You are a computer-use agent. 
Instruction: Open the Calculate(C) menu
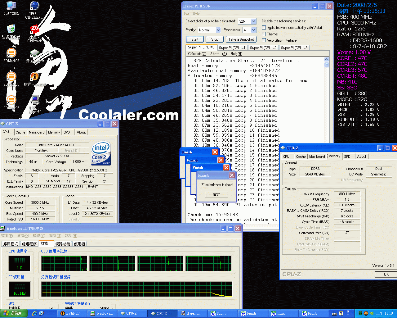(x=197, y=54)
